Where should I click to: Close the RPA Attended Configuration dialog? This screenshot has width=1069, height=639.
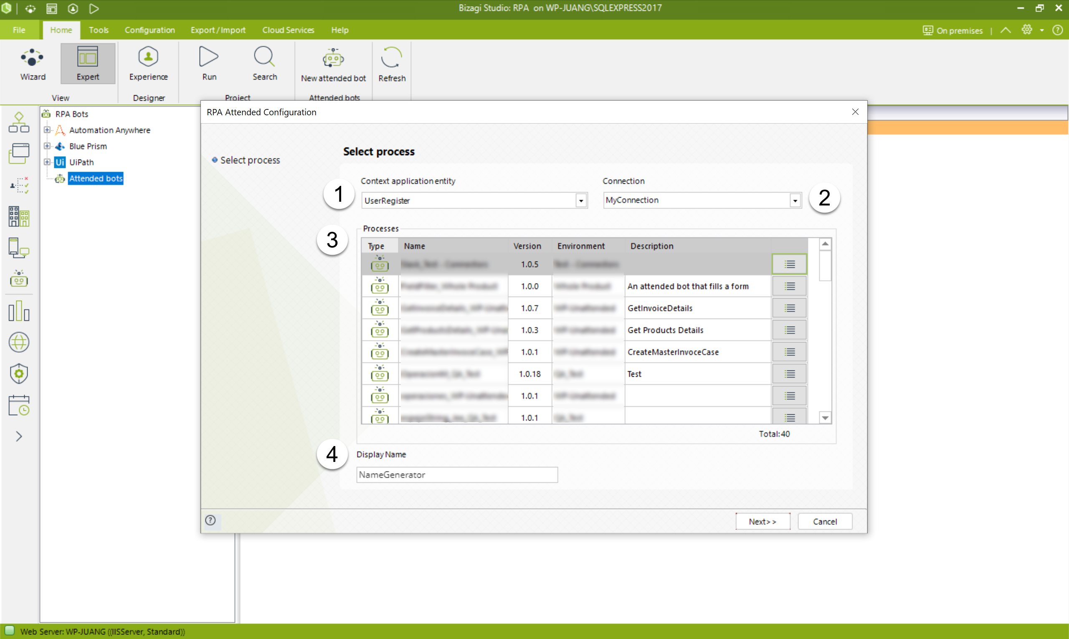point(855,112)
